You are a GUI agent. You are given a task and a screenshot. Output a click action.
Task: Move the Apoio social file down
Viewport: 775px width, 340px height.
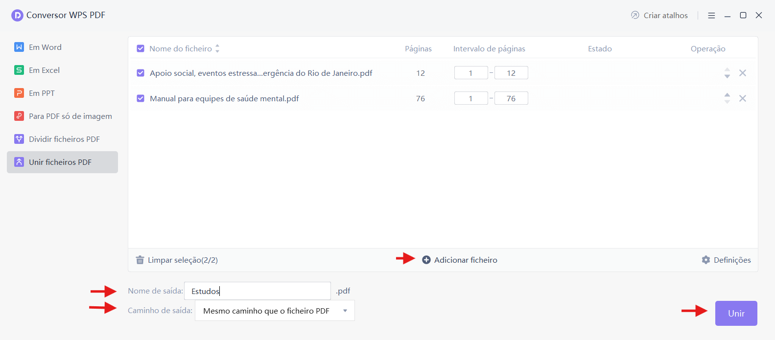tap(728, 76)
